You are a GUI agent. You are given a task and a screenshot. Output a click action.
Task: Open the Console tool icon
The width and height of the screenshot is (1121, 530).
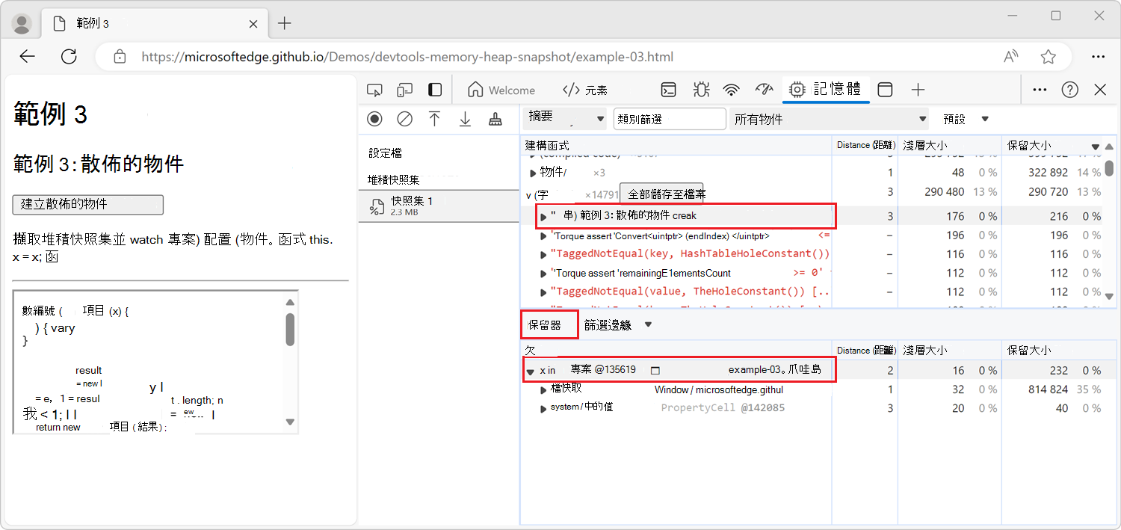(669, 90)
